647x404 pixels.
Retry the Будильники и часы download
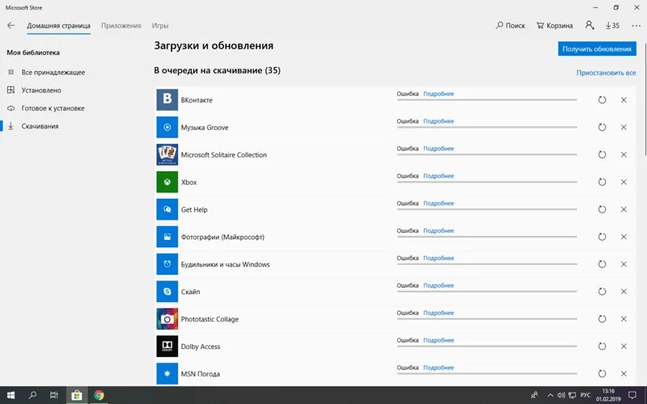pos(602,264)
